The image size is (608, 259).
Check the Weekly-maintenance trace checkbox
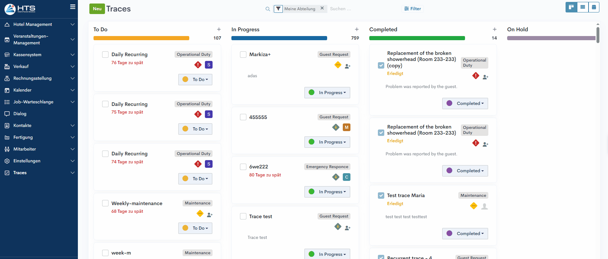[x=105, y=203]
